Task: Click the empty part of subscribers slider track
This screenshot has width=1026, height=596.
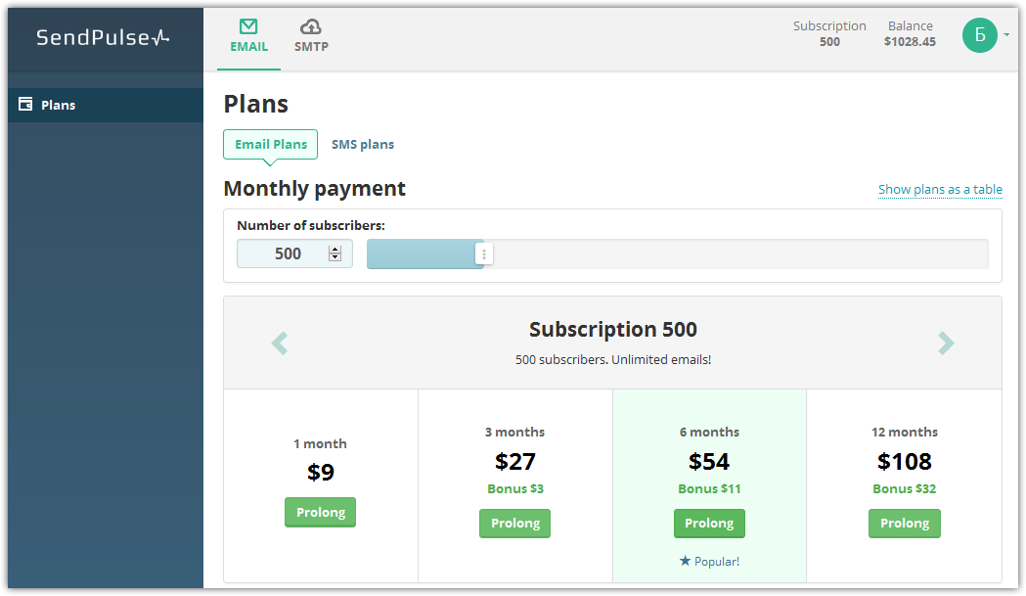Action: click(739, 254)
